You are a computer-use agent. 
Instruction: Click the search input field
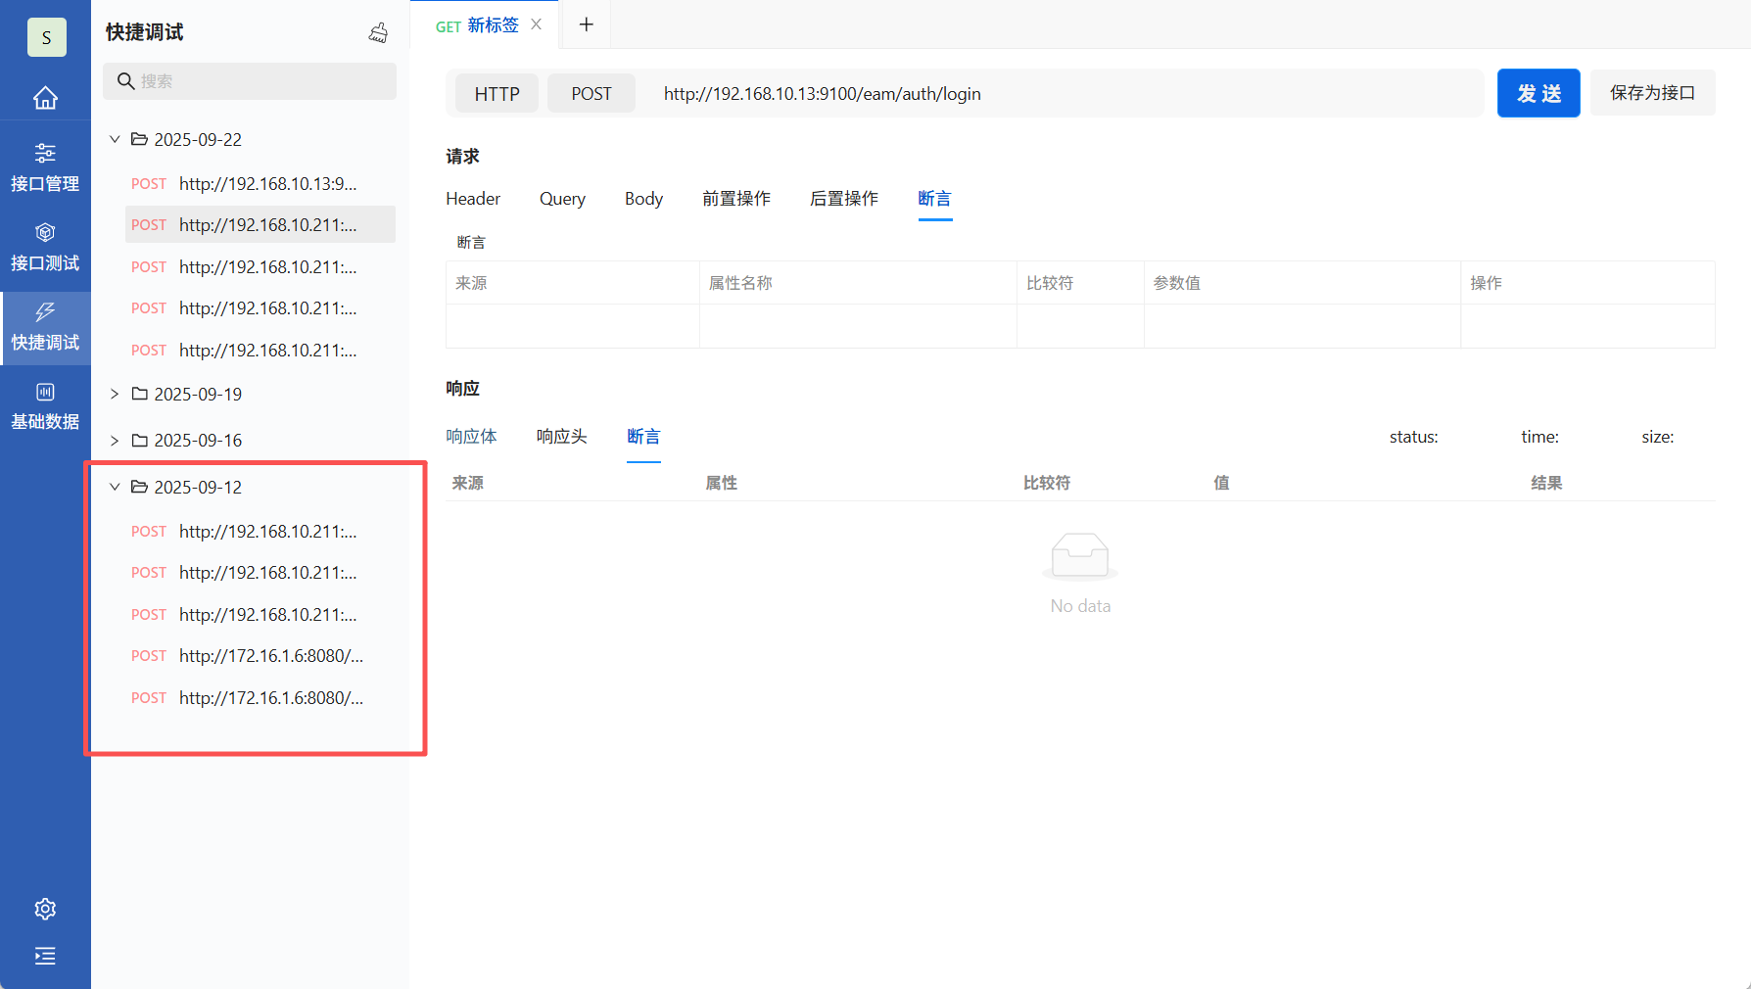250,81
